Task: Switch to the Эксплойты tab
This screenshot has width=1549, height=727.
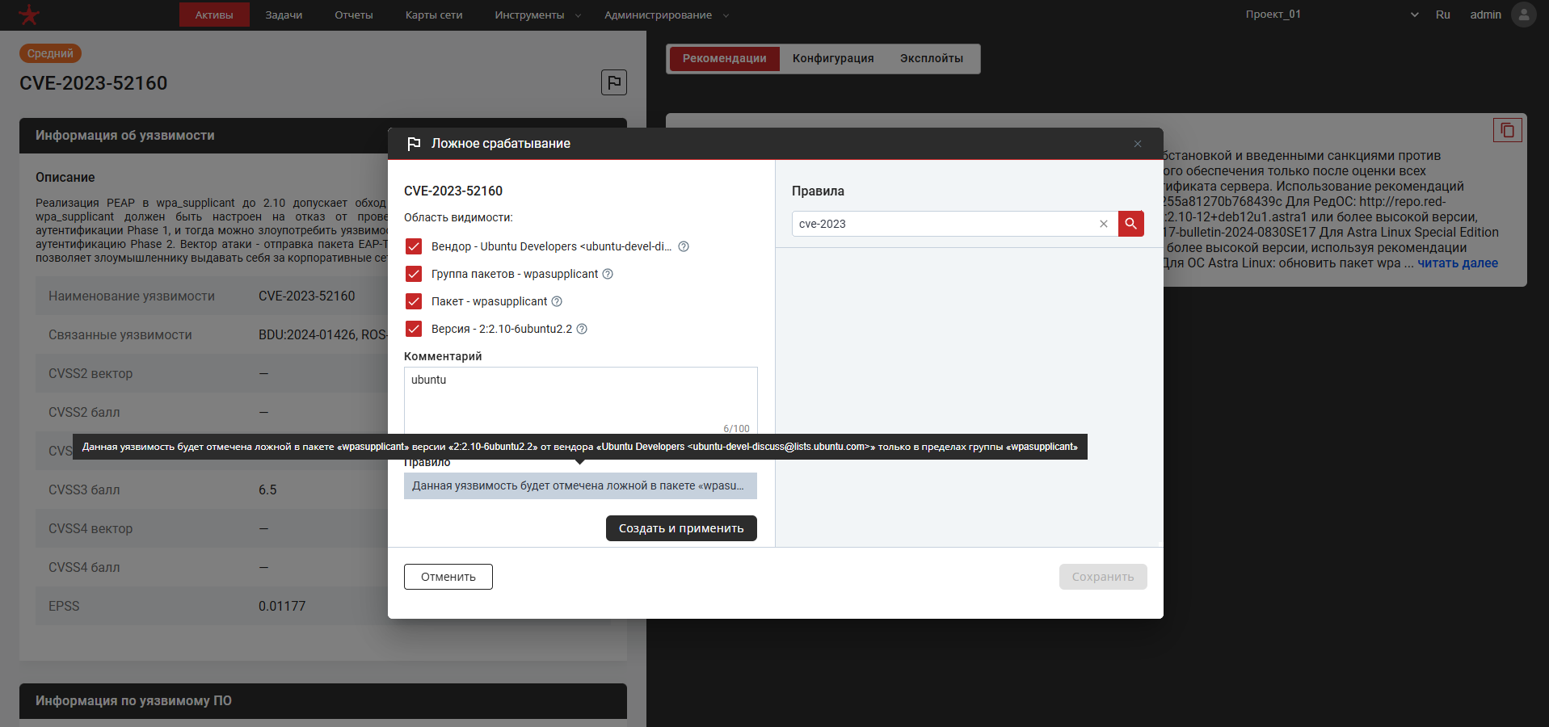Action: pyautogui.click(x=932, y=58)
